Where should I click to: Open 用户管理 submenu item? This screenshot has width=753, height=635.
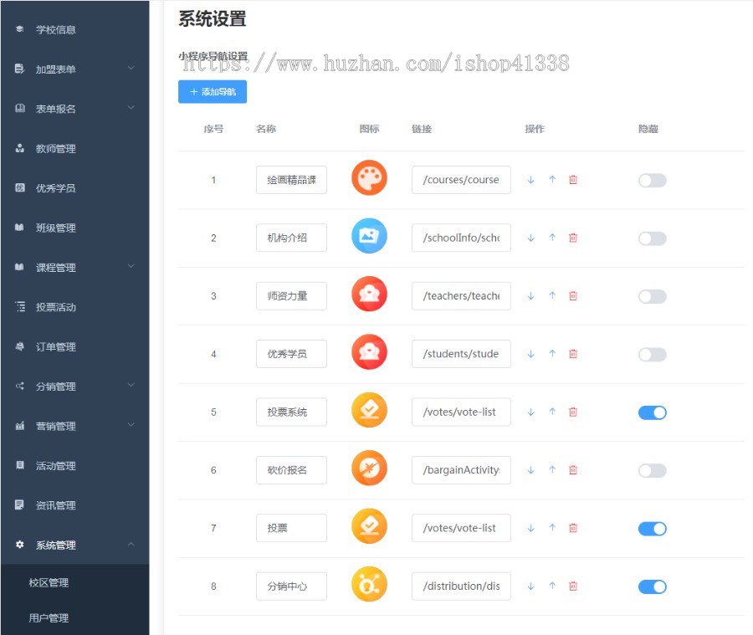point(74,618)
